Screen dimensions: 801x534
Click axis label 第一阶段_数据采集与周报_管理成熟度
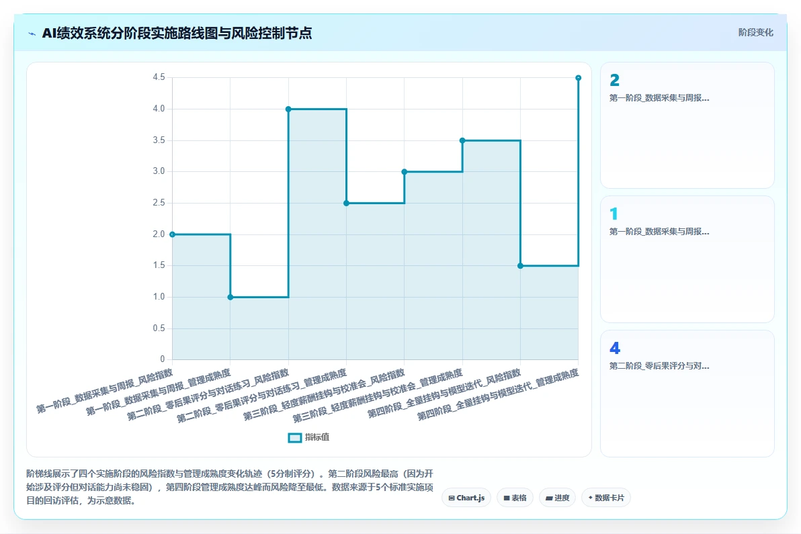159,392
